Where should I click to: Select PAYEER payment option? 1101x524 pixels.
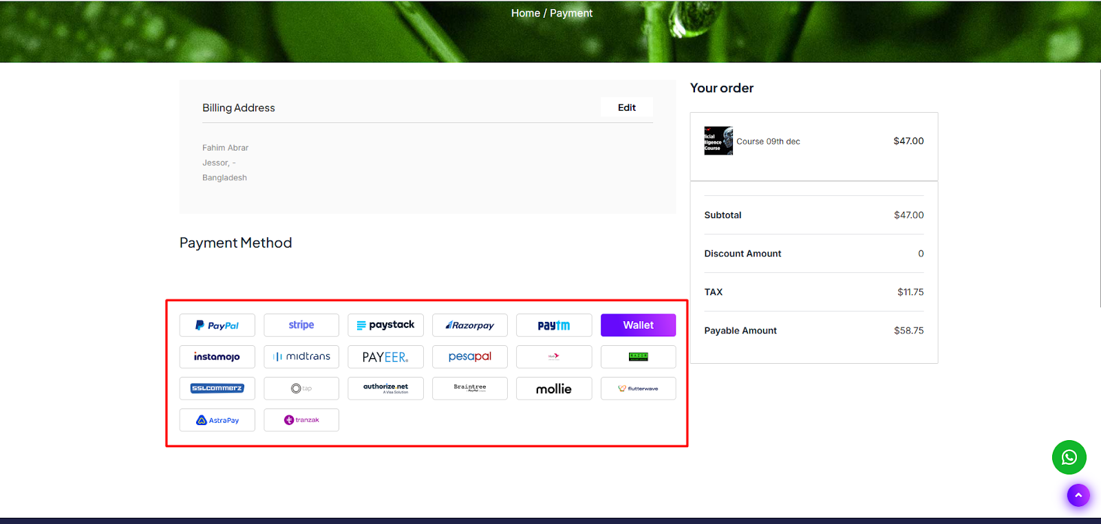click(385, 357)
